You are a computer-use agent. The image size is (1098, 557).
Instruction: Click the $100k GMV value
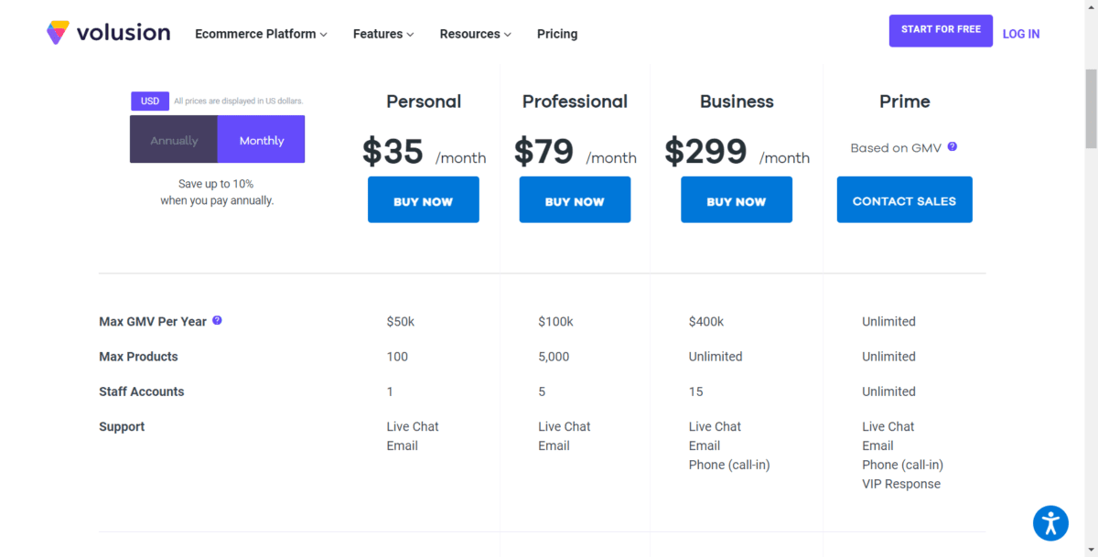click(x=555, y=322)
